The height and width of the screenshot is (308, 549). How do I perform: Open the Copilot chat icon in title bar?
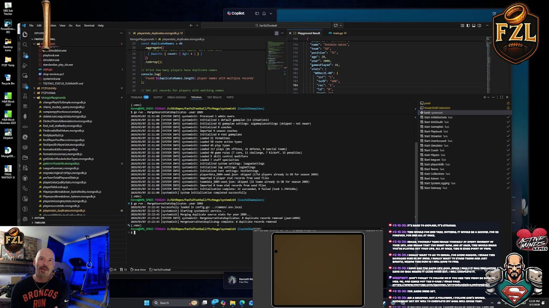[x=336, y=26]
